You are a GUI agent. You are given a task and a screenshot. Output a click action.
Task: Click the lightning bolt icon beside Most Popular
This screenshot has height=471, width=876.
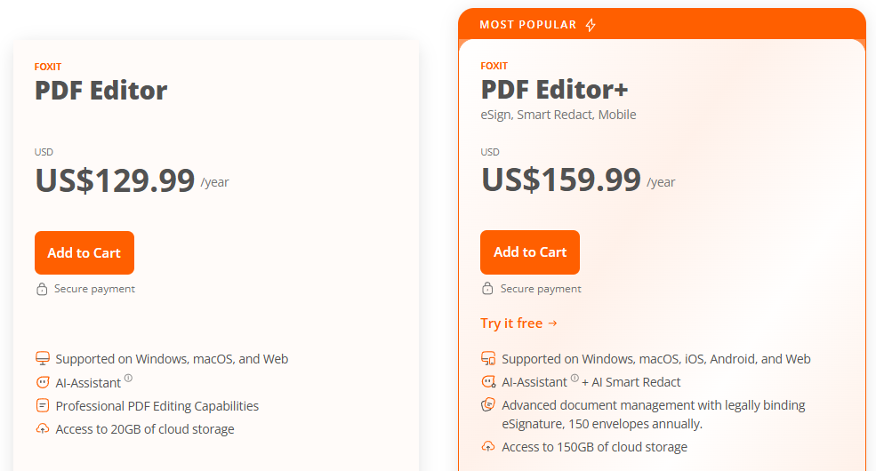[x=591, y=25]
